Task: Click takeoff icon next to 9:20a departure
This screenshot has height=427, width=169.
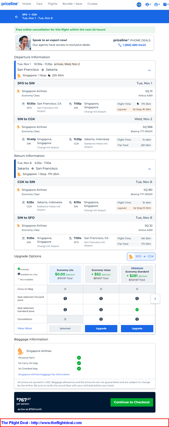Action: pyautogui.click(x=23, y=238)
